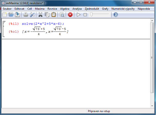Open the Nápověda menu
156x115 pixels.
tap(144, 9)
